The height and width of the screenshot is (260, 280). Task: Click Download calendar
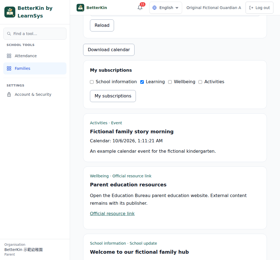coord(109,50)
